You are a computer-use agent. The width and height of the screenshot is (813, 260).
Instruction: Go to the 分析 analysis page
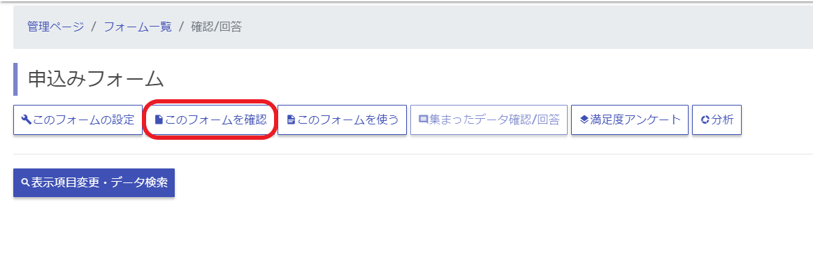click(x=717, y=120)
